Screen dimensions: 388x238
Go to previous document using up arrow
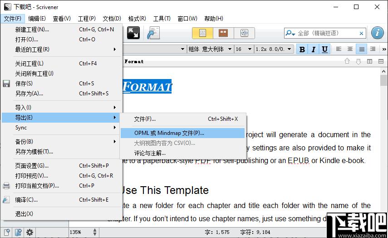tap(347, 61)
